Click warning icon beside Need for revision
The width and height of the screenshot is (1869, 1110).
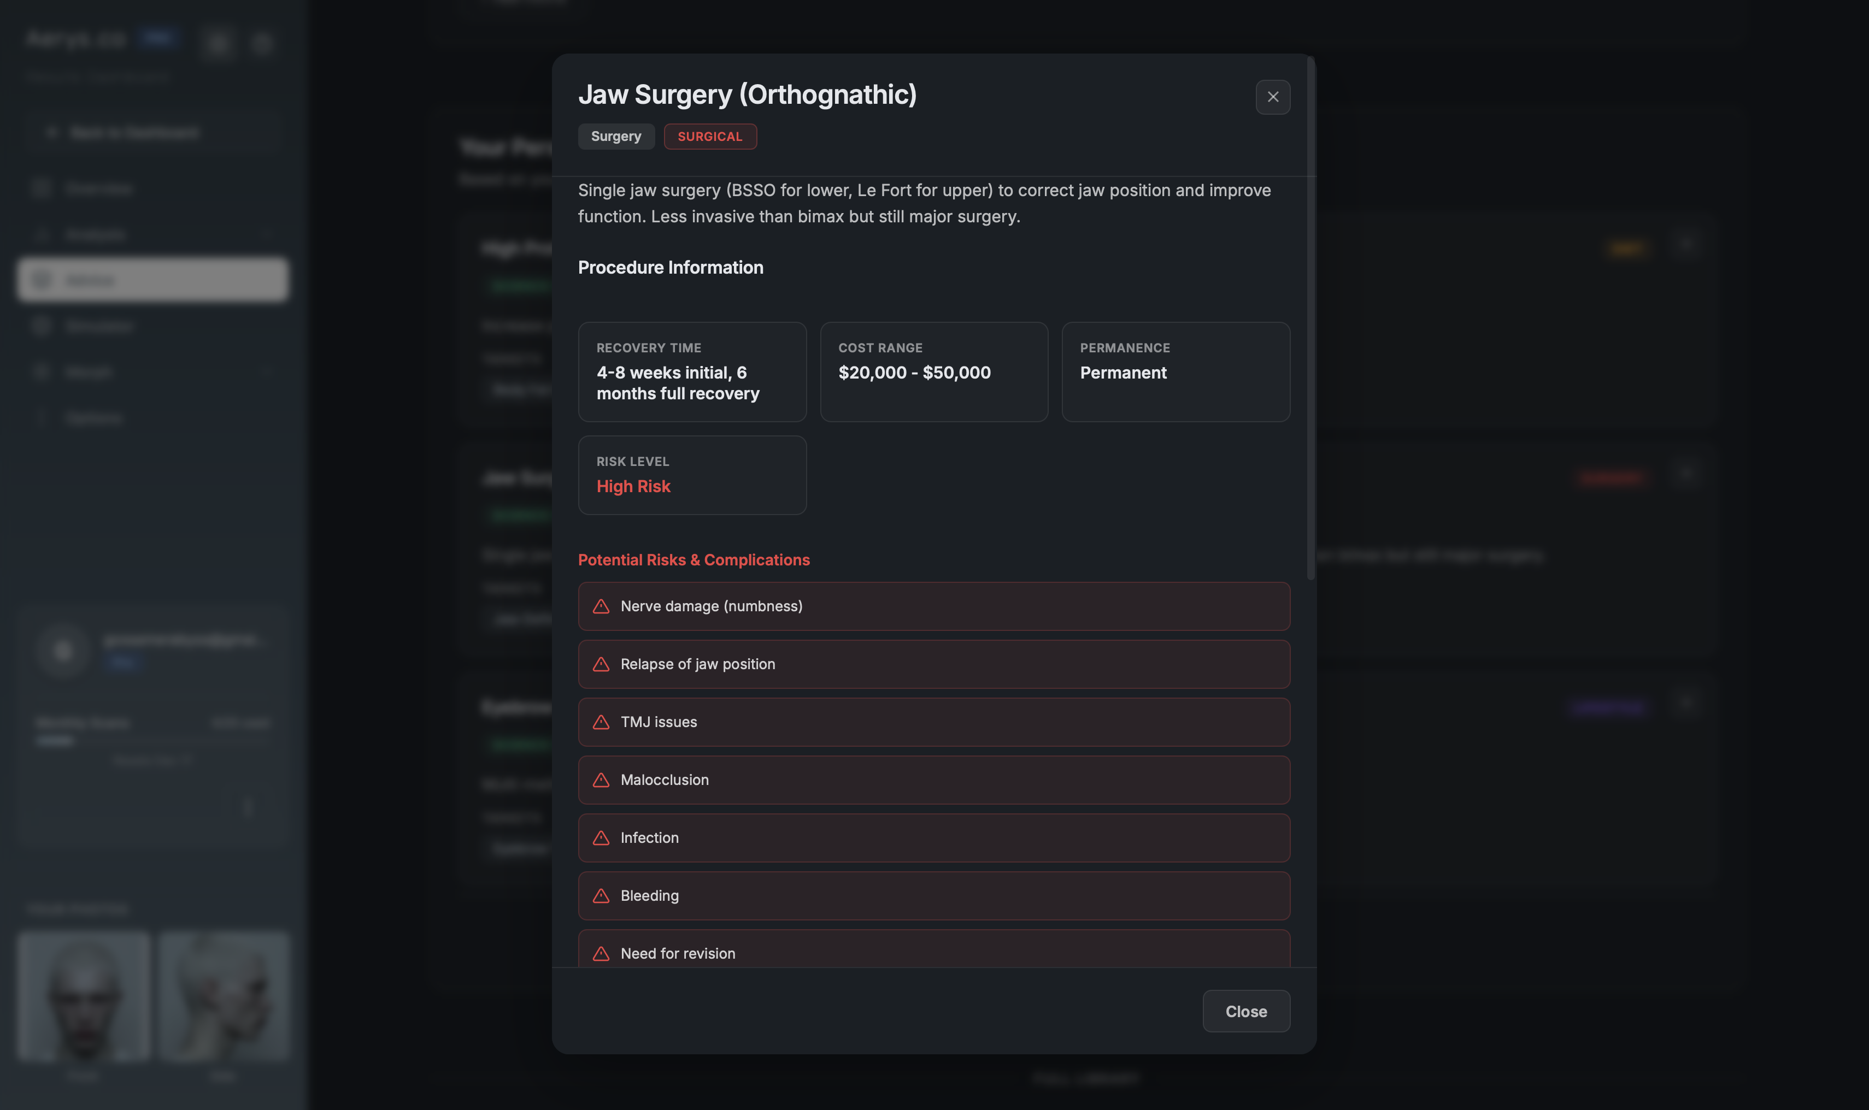[x=601, y=954]
